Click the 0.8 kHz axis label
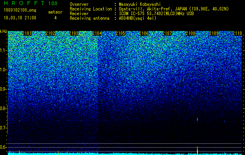 (x=3, y=108)
